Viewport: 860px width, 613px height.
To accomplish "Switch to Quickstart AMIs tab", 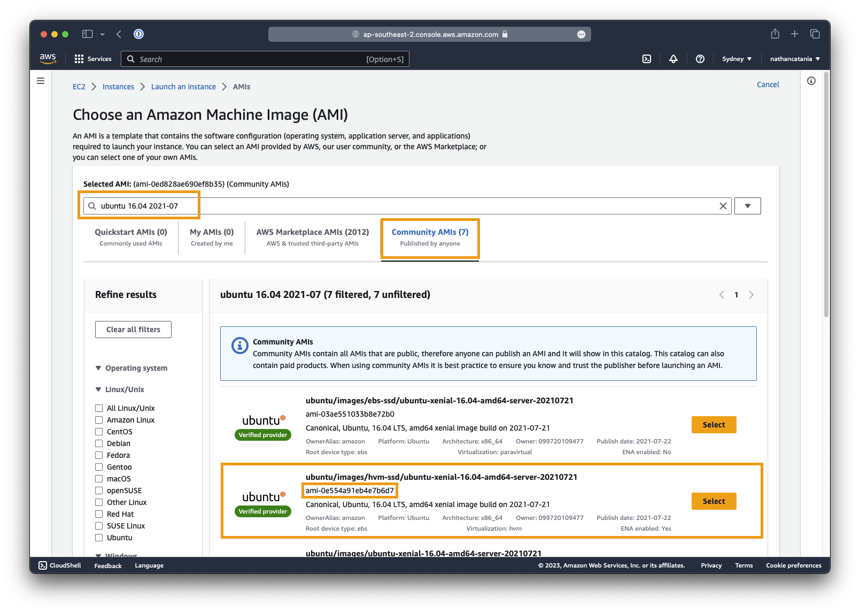I will click(131, 237).
